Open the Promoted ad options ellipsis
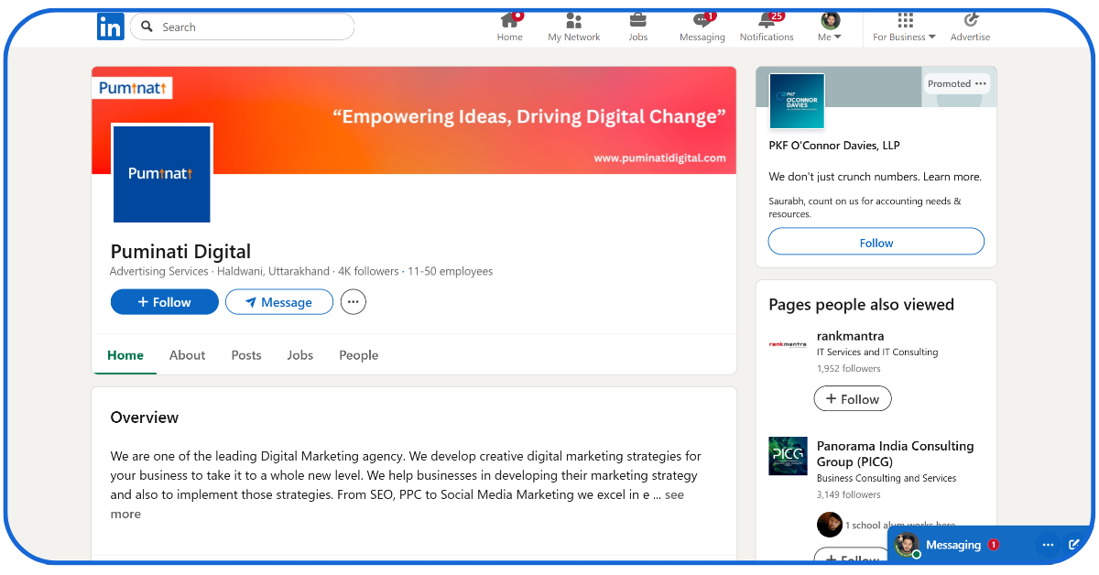 pos(981,83)
